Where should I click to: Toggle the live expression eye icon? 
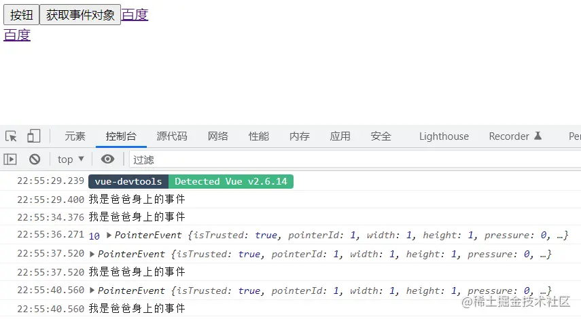click(107, 159)
